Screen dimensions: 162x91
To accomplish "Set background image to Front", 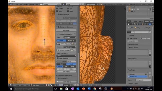I will 71,64.
